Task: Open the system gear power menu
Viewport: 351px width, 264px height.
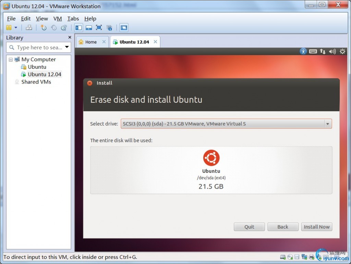Action: tap(342, 51)
